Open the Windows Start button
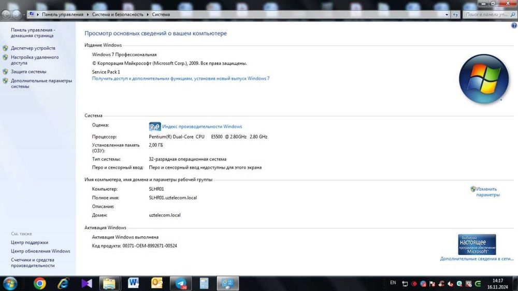The image size is (518, 291). [10, 283]
